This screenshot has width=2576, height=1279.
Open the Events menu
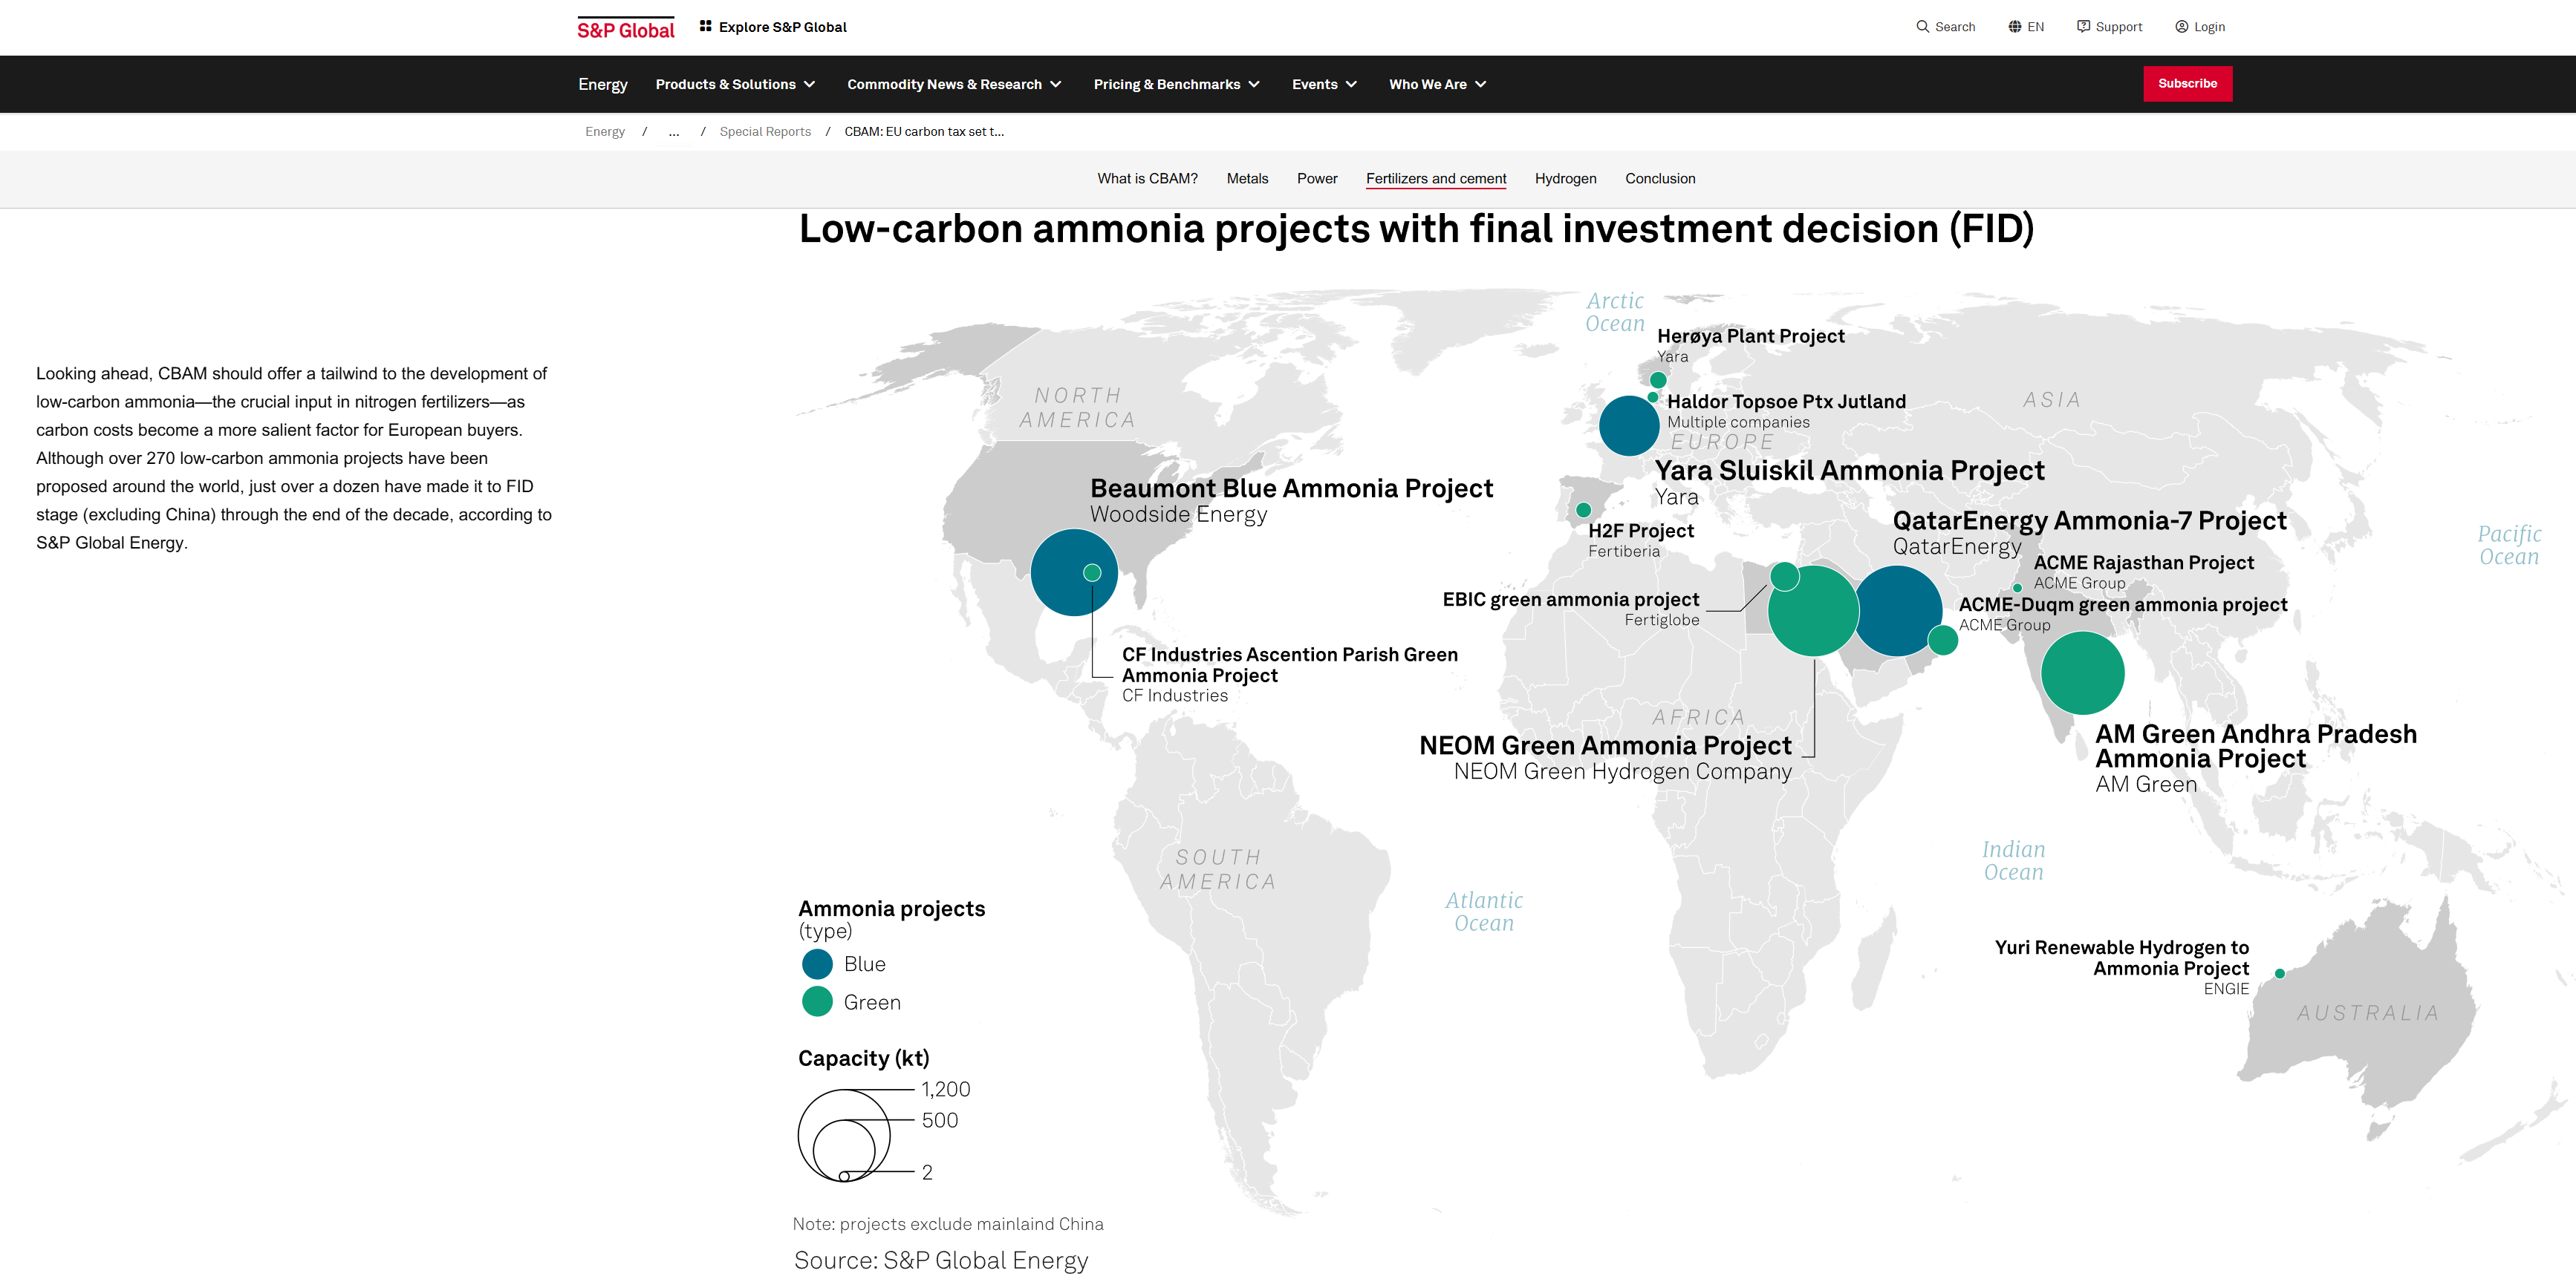(x=1323, y=85)
